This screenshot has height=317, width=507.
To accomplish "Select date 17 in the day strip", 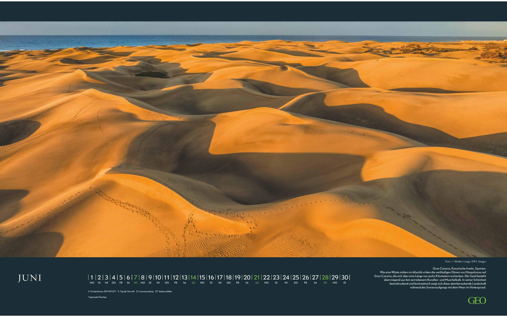I will pyautogui.click(x=220, y=278).
